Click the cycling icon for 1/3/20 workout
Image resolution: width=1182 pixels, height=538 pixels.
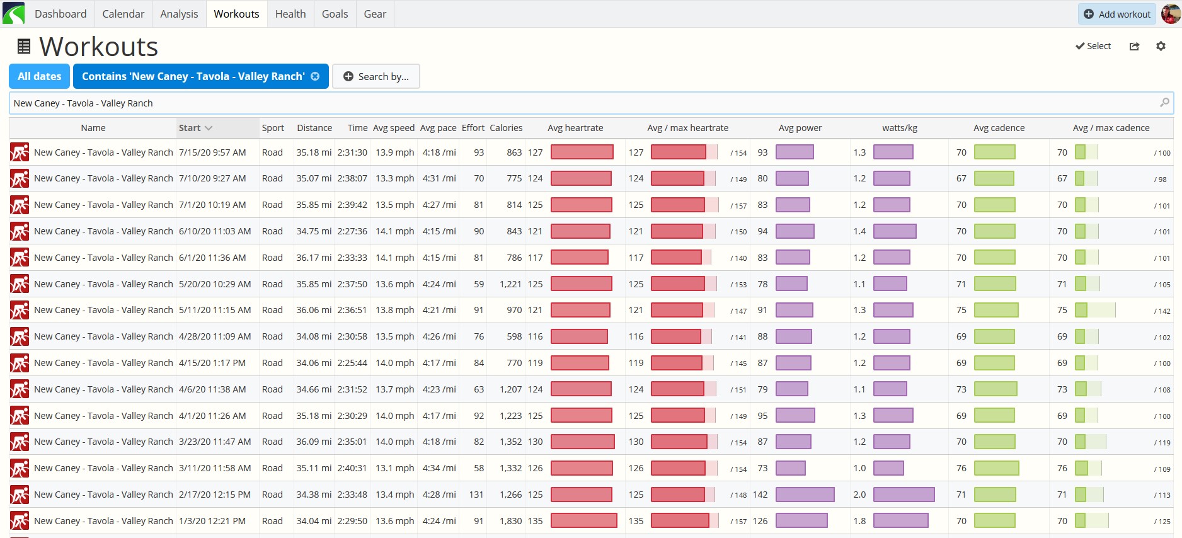pyautogui.click(x=20, y=521)
